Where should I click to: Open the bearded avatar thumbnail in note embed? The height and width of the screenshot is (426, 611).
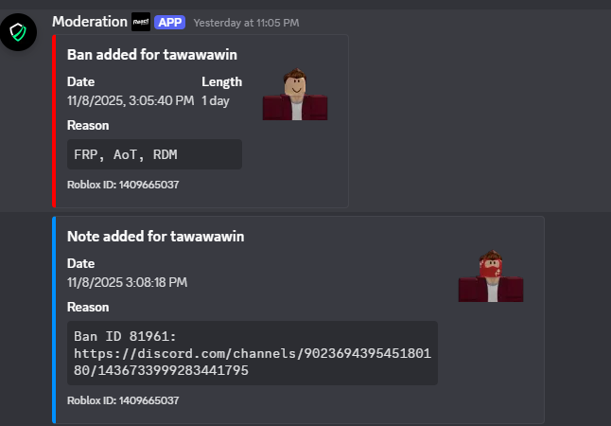(491, 275)
